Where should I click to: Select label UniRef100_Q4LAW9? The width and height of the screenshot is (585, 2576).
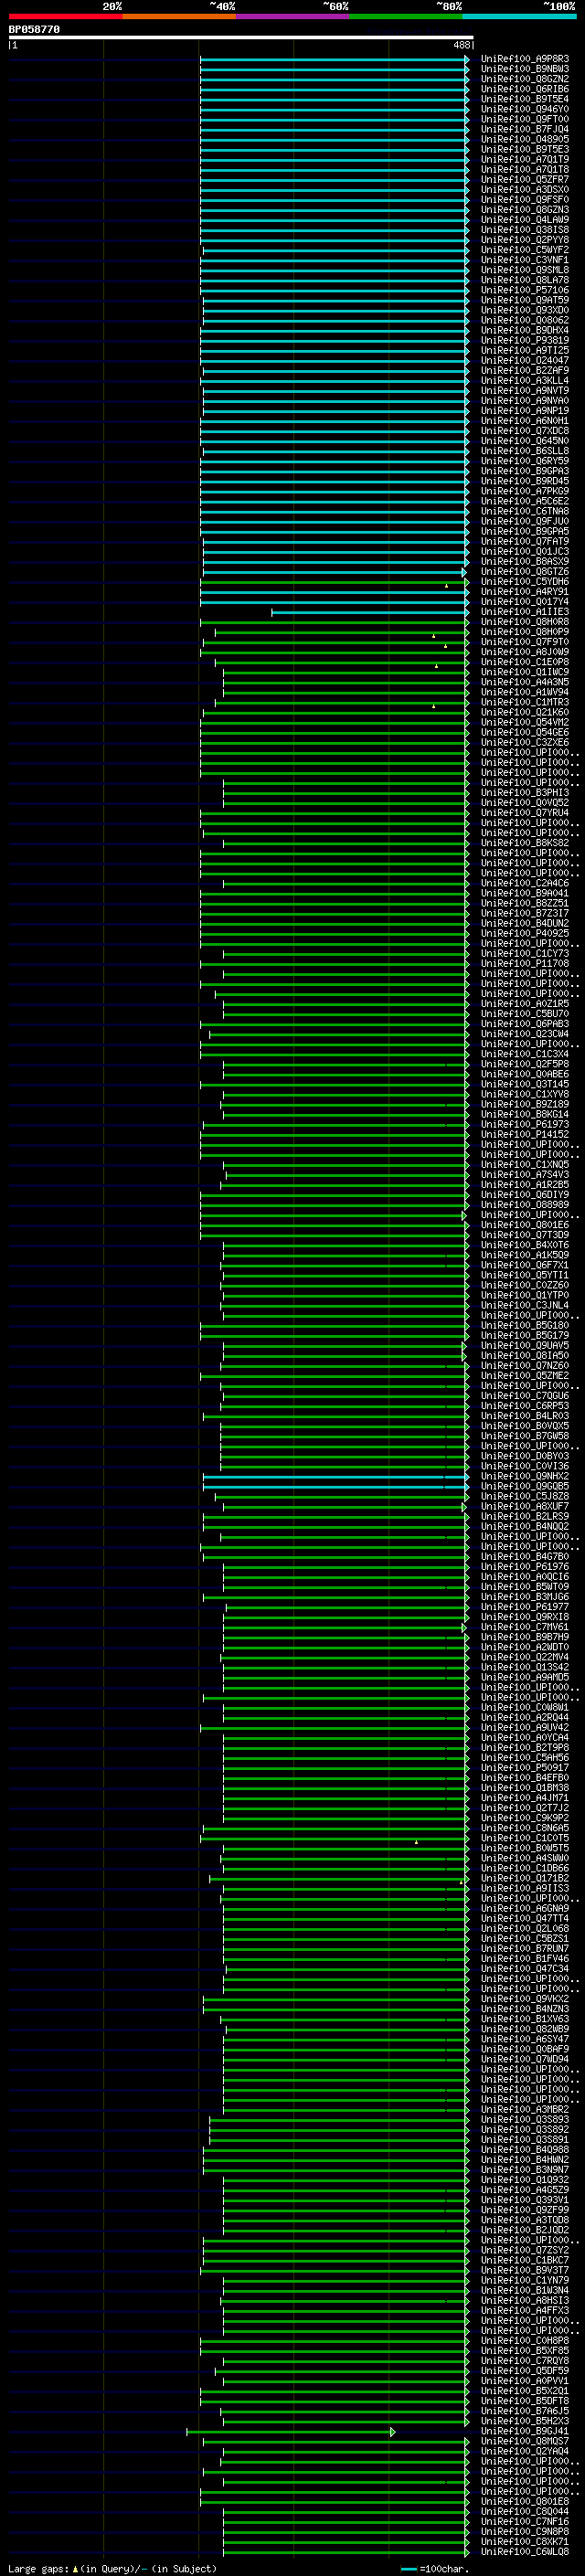(x=524, y=220)
